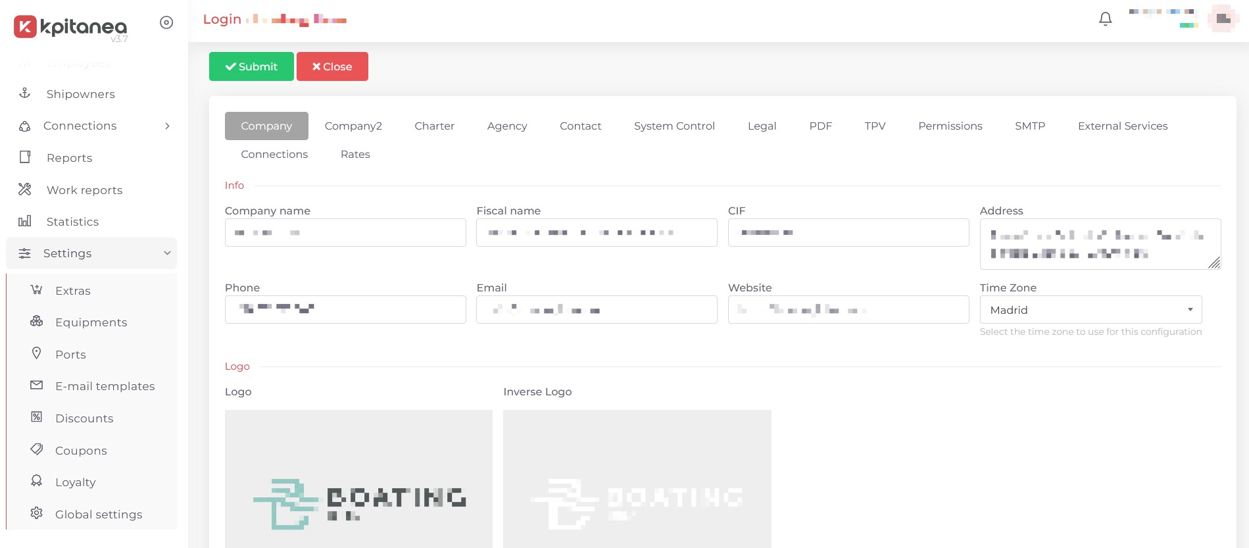
Task: Click the Global settings gear icon
Action: (37, 513)
